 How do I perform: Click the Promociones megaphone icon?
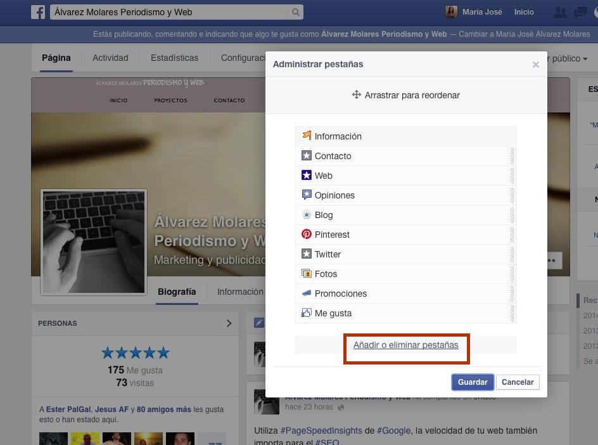307,293
